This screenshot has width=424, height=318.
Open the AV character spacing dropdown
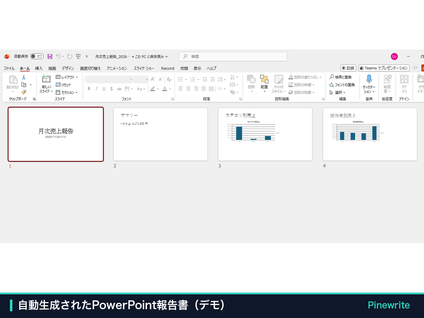point(129,89)
